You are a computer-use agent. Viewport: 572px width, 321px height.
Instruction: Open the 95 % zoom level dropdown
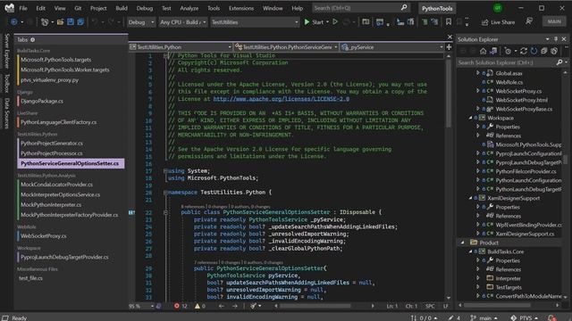coord(141,306)
